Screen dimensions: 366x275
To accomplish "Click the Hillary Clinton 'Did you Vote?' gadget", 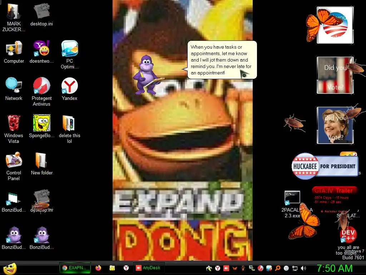I will click(335, 125).
